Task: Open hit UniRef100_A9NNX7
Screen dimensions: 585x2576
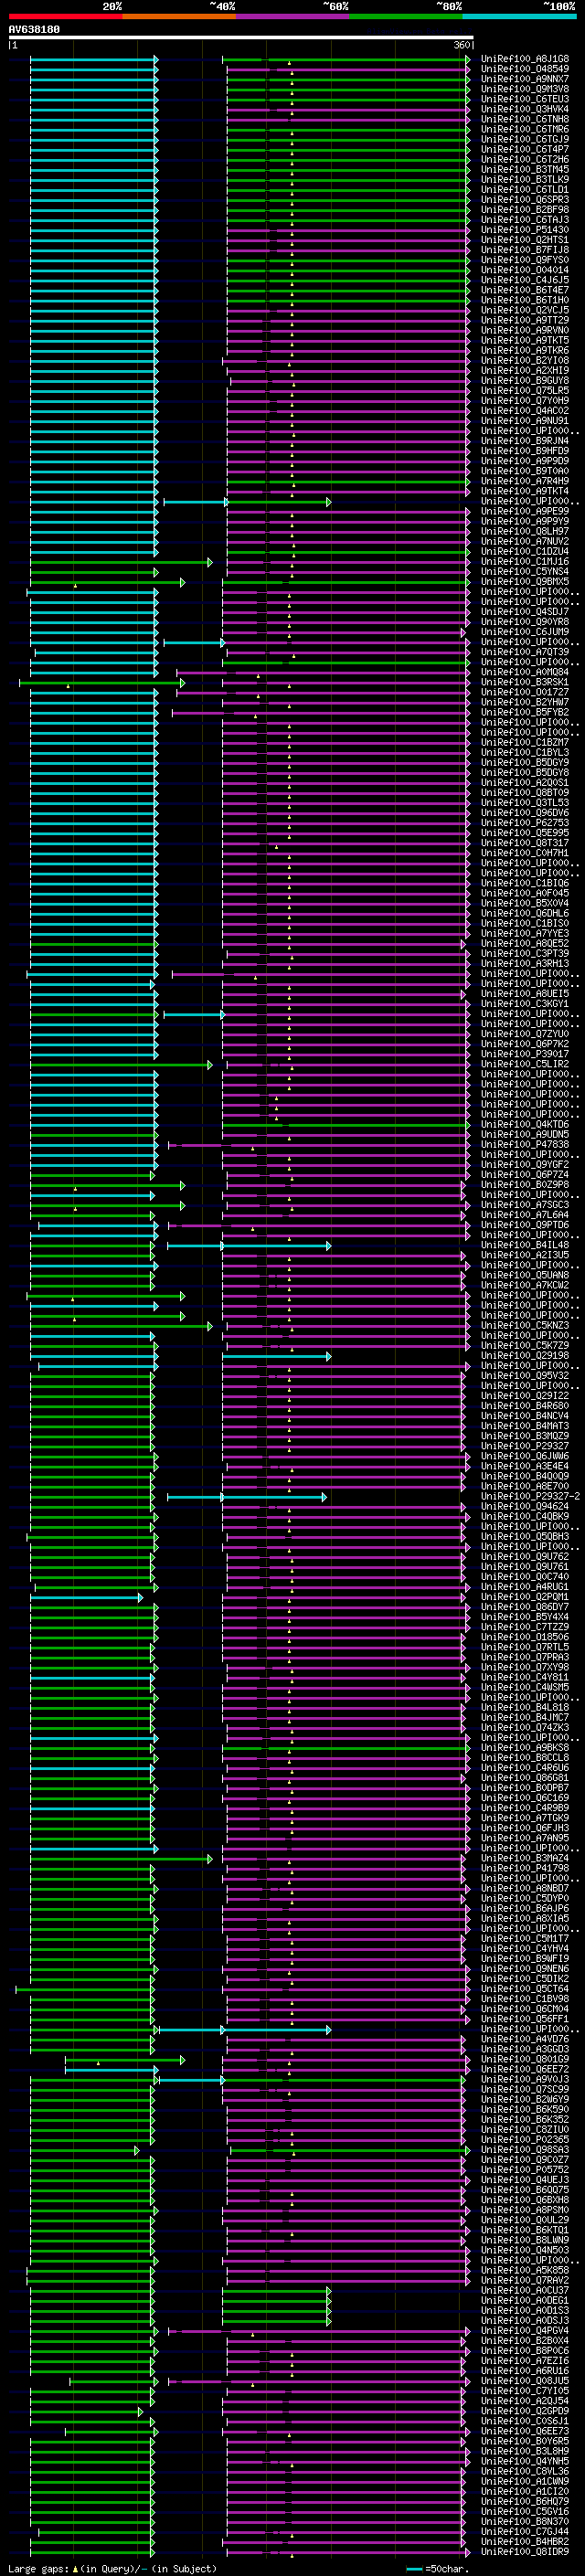Action: point(525,79)
